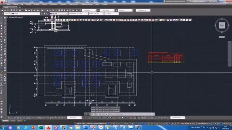Toggle the МОДЕЛЬ space button in status bar
The image size is (232, 130).
(103, 123)
